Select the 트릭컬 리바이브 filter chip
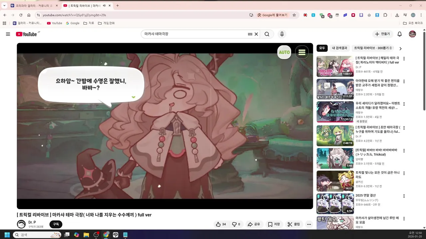Screen dimensions: 426x239 click(x=373, y=48)
